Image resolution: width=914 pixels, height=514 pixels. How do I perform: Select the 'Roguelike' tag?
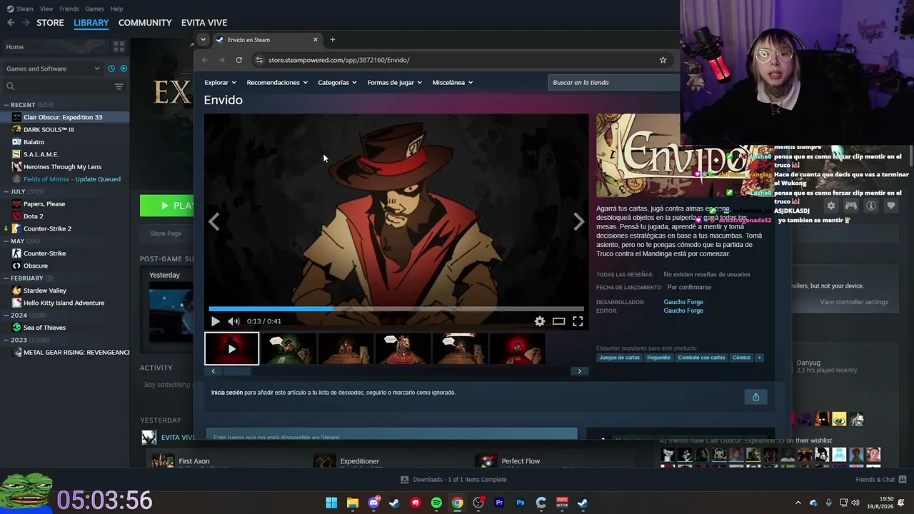659,358
